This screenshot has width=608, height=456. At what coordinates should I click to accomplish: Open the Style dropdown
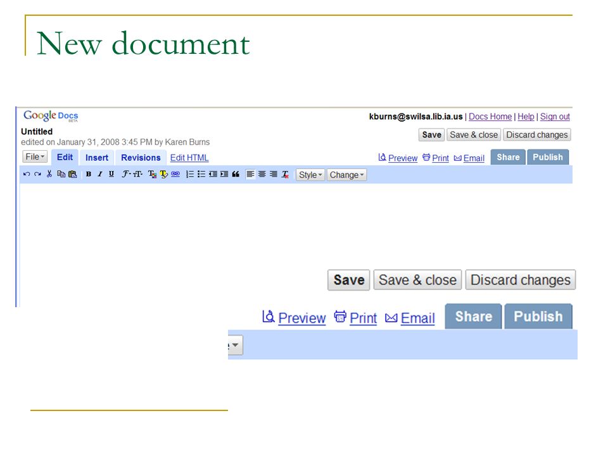pos(310,175)
